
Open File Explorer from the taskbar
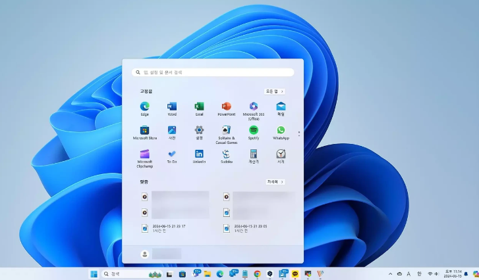tap(208, 274)
